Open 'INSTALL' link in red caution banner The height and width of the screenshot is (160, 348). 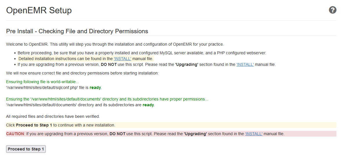254,134
